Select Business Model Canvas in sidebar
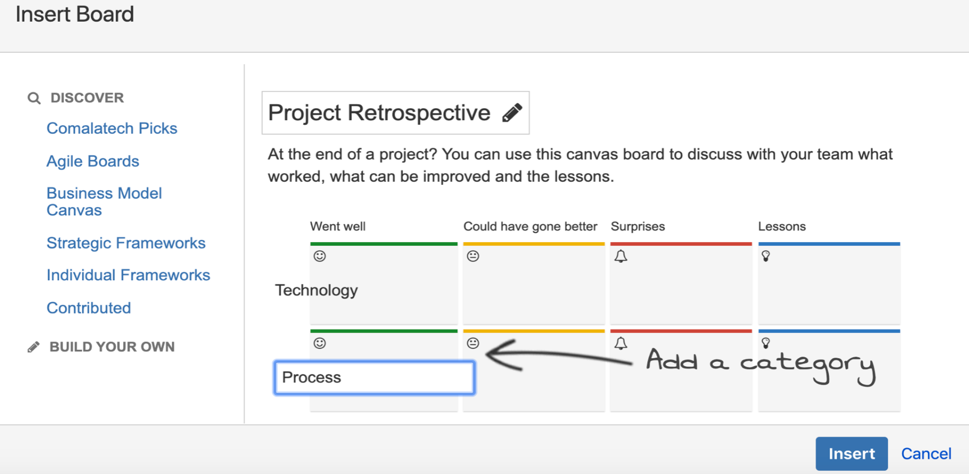The image size is (969, 474). 104,202
